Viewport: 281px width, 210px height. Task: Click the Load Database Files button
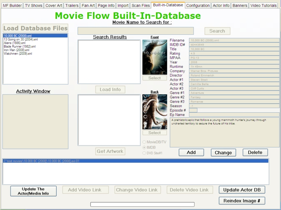(35, 28)
